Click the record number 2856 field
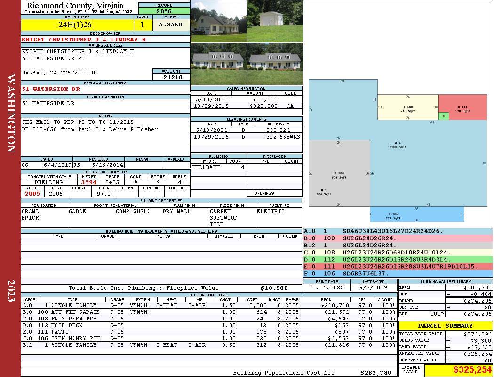The image size is (494, 377). coord(164,11)
